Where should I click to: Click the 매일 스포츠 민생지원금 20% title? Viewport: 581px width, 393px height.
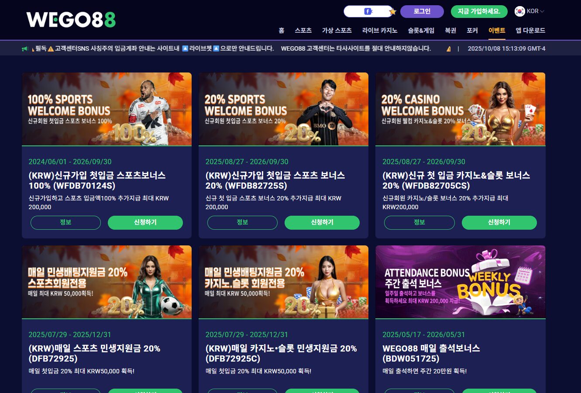pyautogui.click(x=94, y=353)
